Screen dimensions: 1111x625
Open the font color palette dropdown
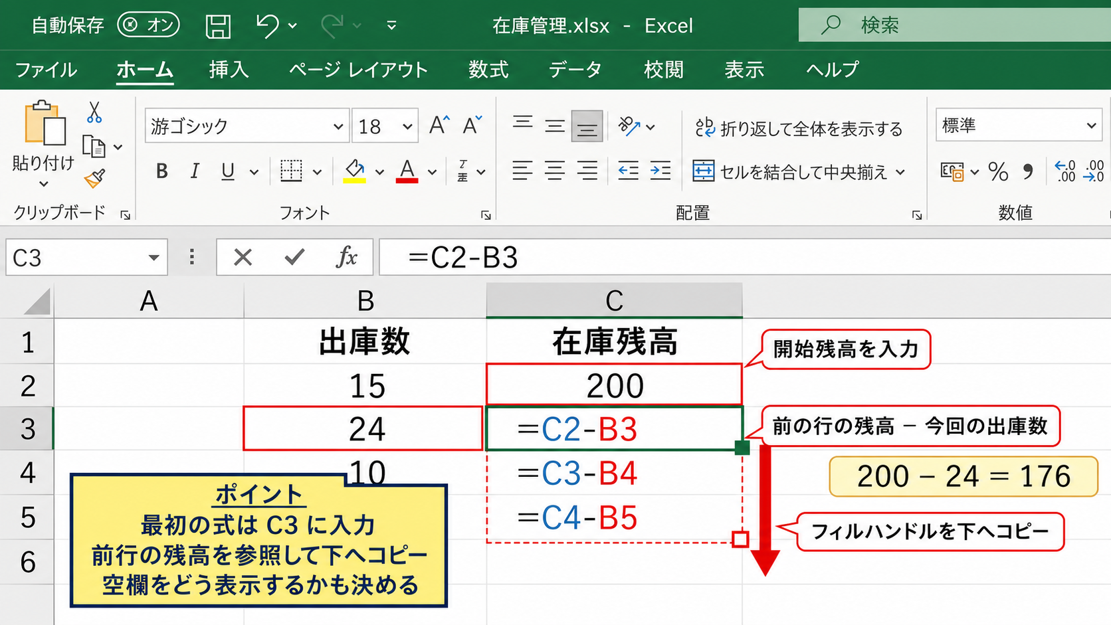coord(432,172)
